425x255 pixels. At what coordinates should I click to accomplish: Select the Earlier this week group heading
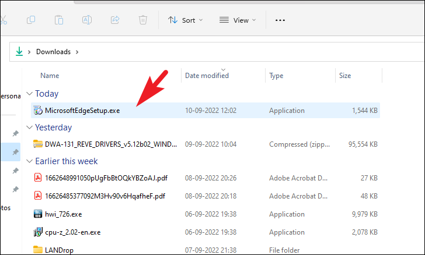click(67, 161)
